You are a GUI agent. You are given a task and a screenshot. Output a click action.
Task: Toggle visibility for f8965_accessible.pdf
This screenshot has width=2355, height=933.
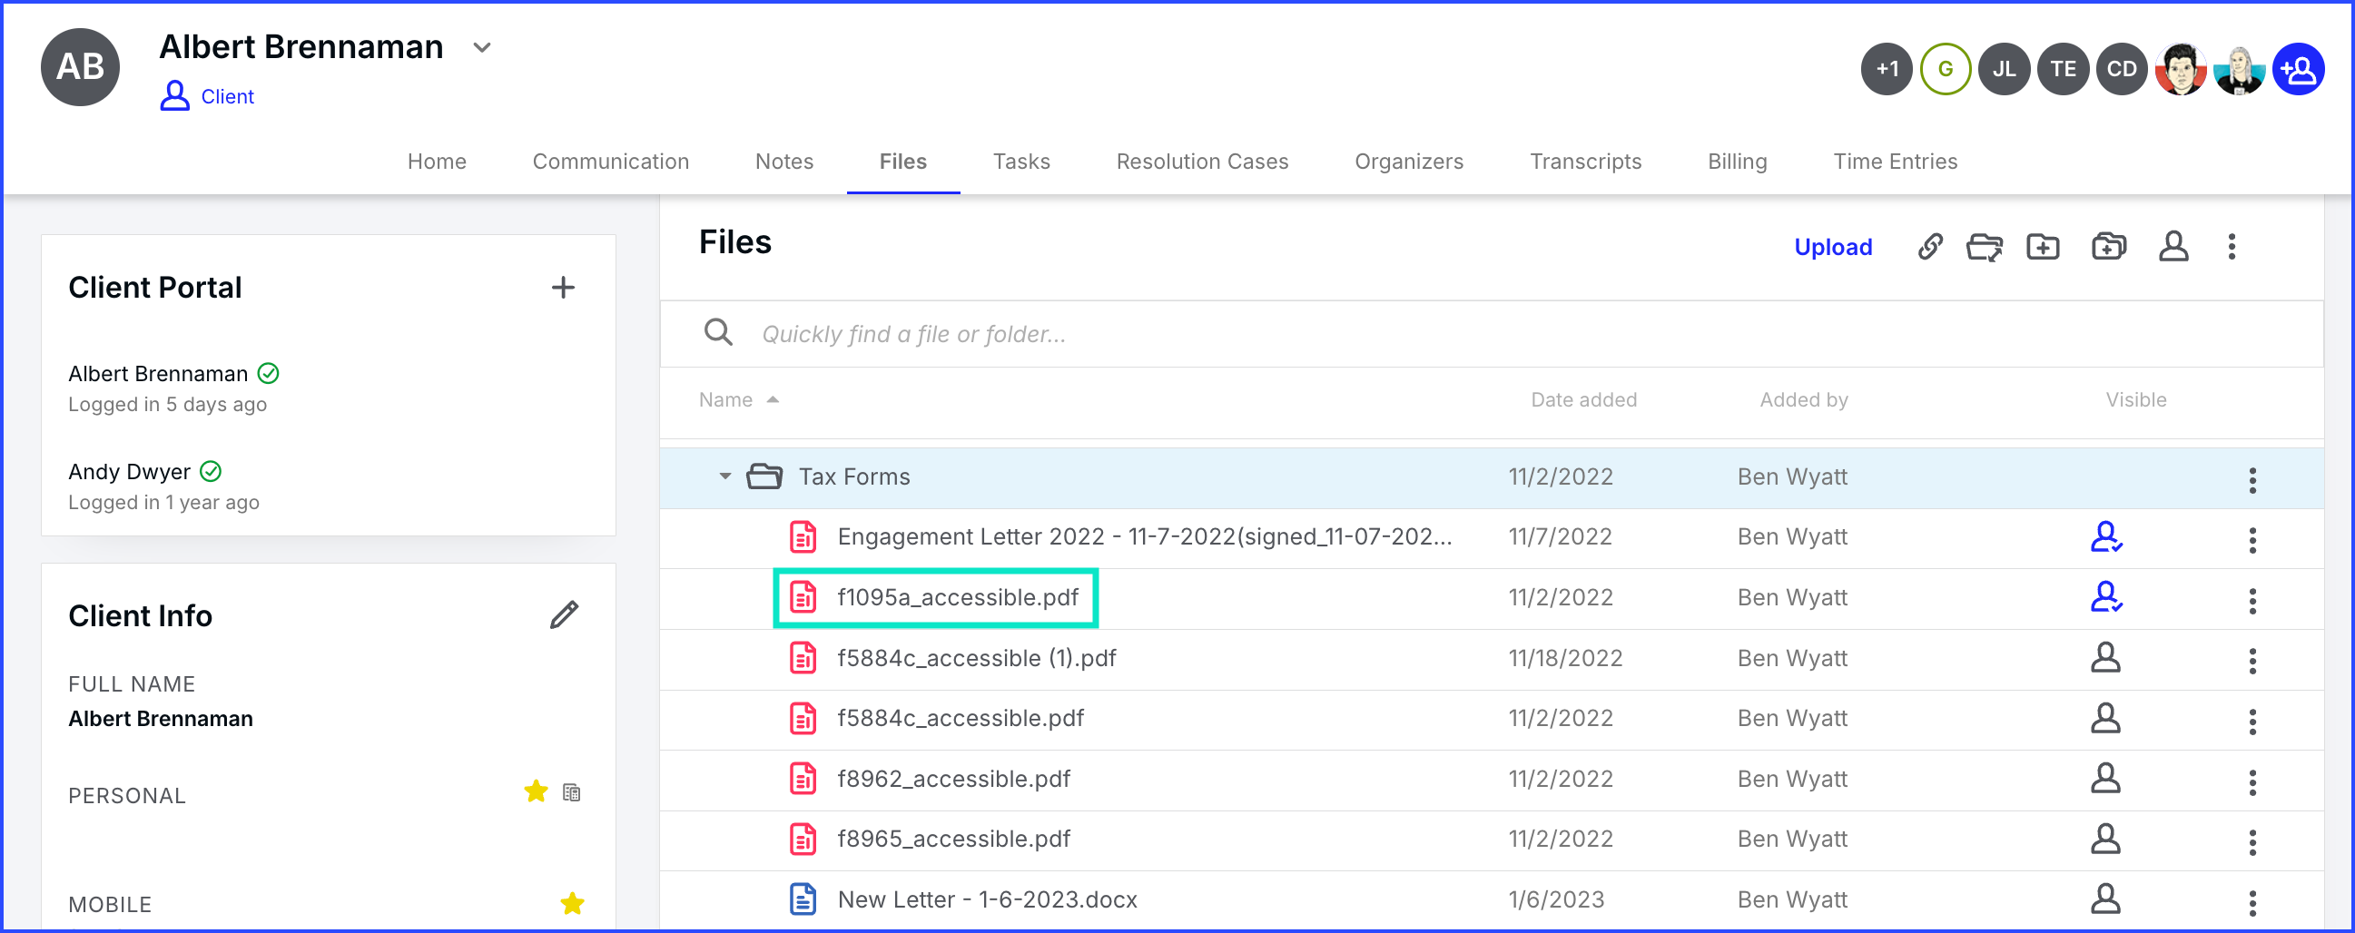2104,838
